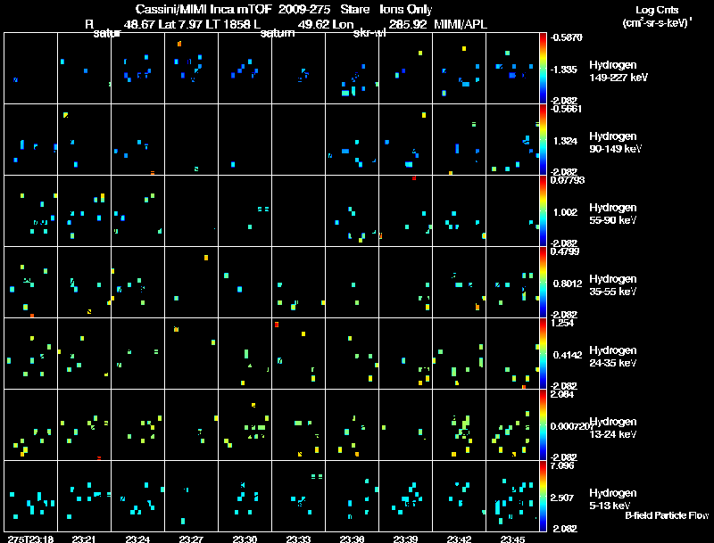Open the 5-13 keV panel at 23:39

[406, 496]
